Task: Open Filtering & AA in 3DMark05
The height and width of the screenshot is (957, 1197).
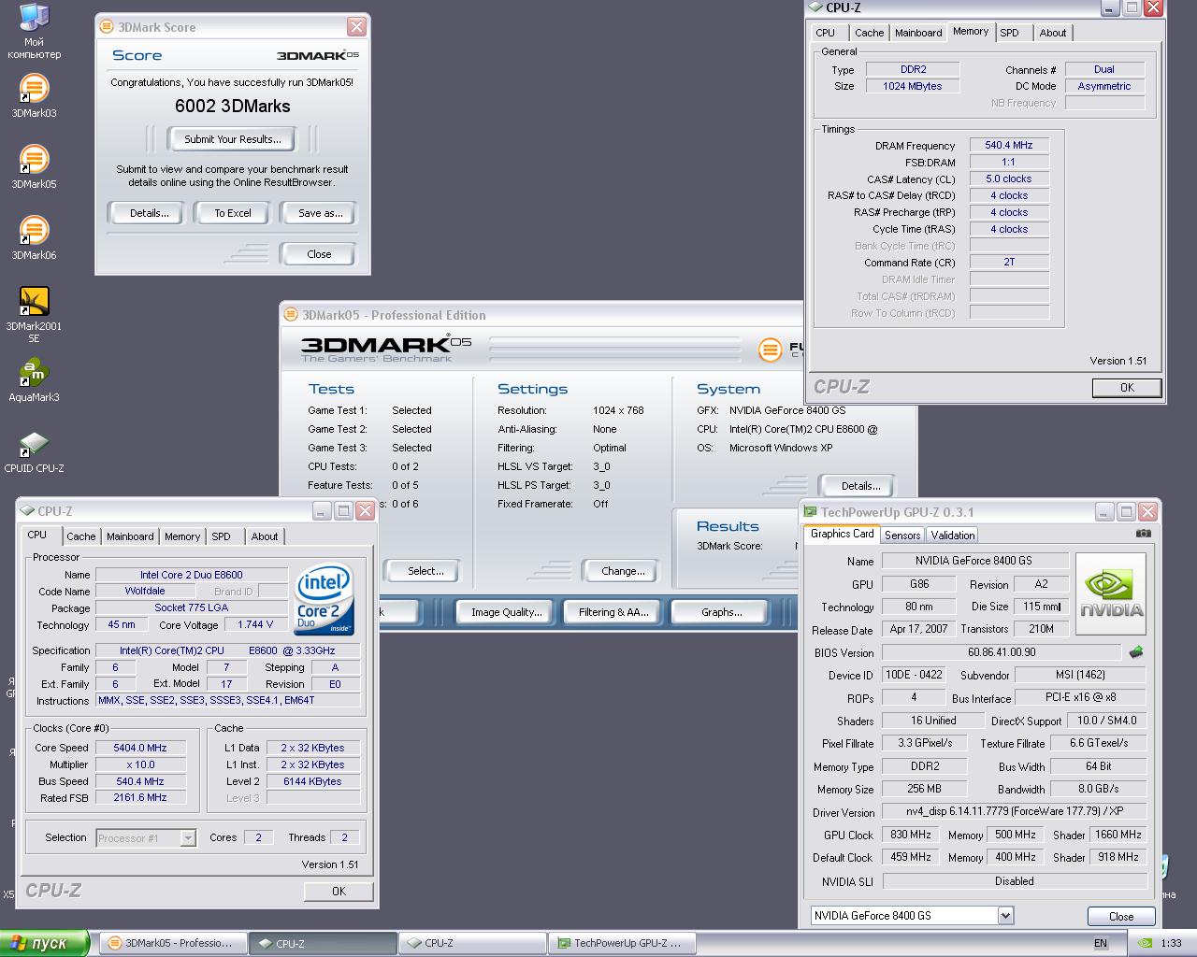Action: tap(613, 612)
